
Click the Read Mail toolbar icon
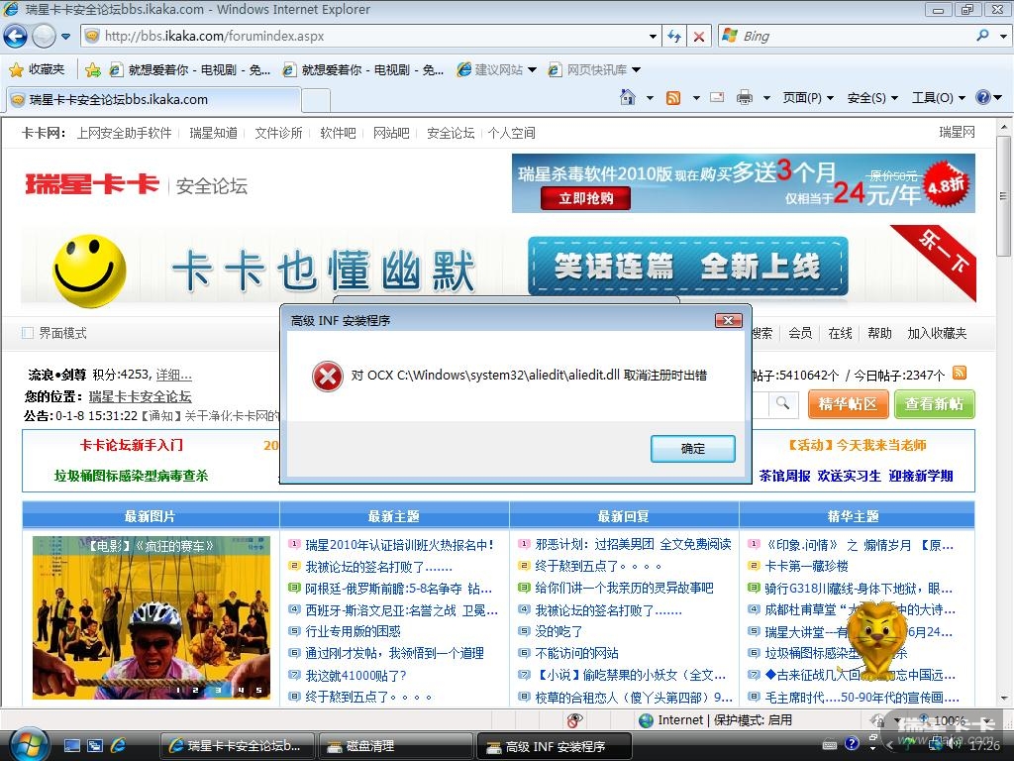click(717, 98)
